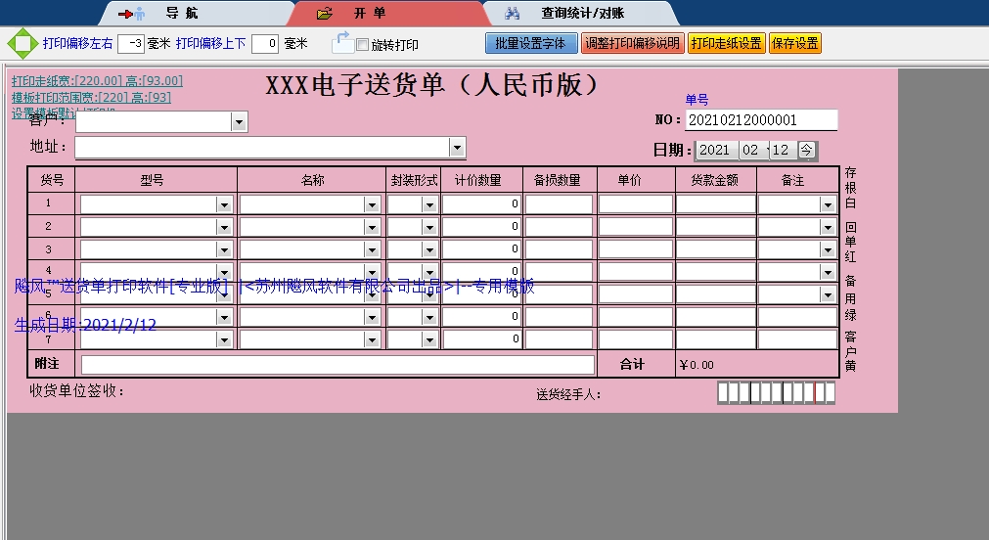
Task: Click the binoculars icon on 查询统计 tab
Action: click(x=512, y=14)
